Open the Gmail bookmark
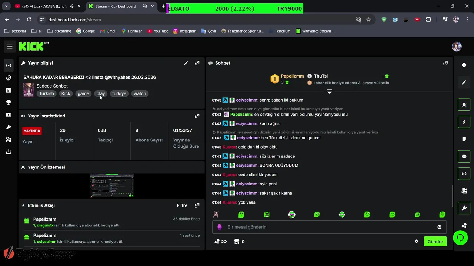Screen dimensions: 474x266 coord(108,31)
